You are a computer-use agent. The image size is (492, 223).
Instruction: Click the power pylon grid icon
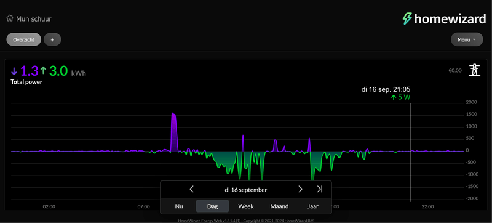point(474,70)
